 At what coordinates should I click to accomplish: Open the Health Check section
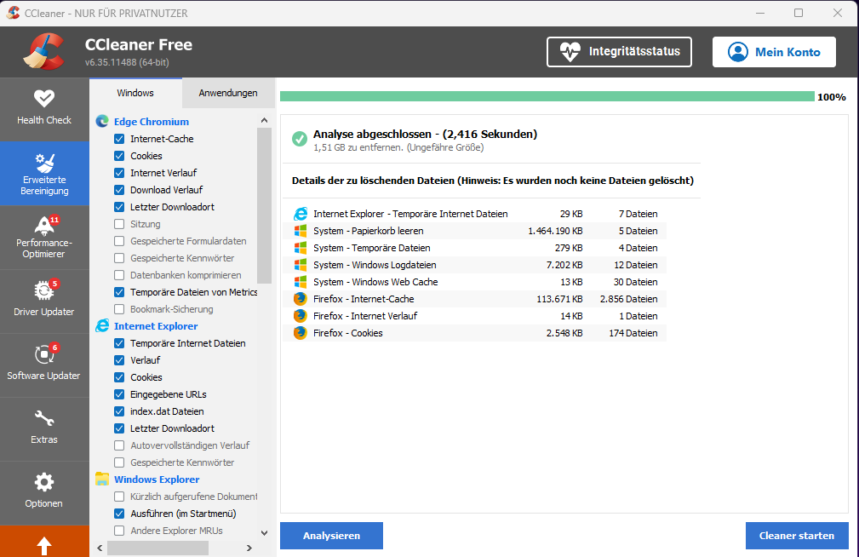43,109
